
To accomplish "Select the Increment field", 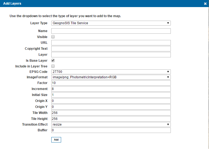I will click(x=111, y=89).
